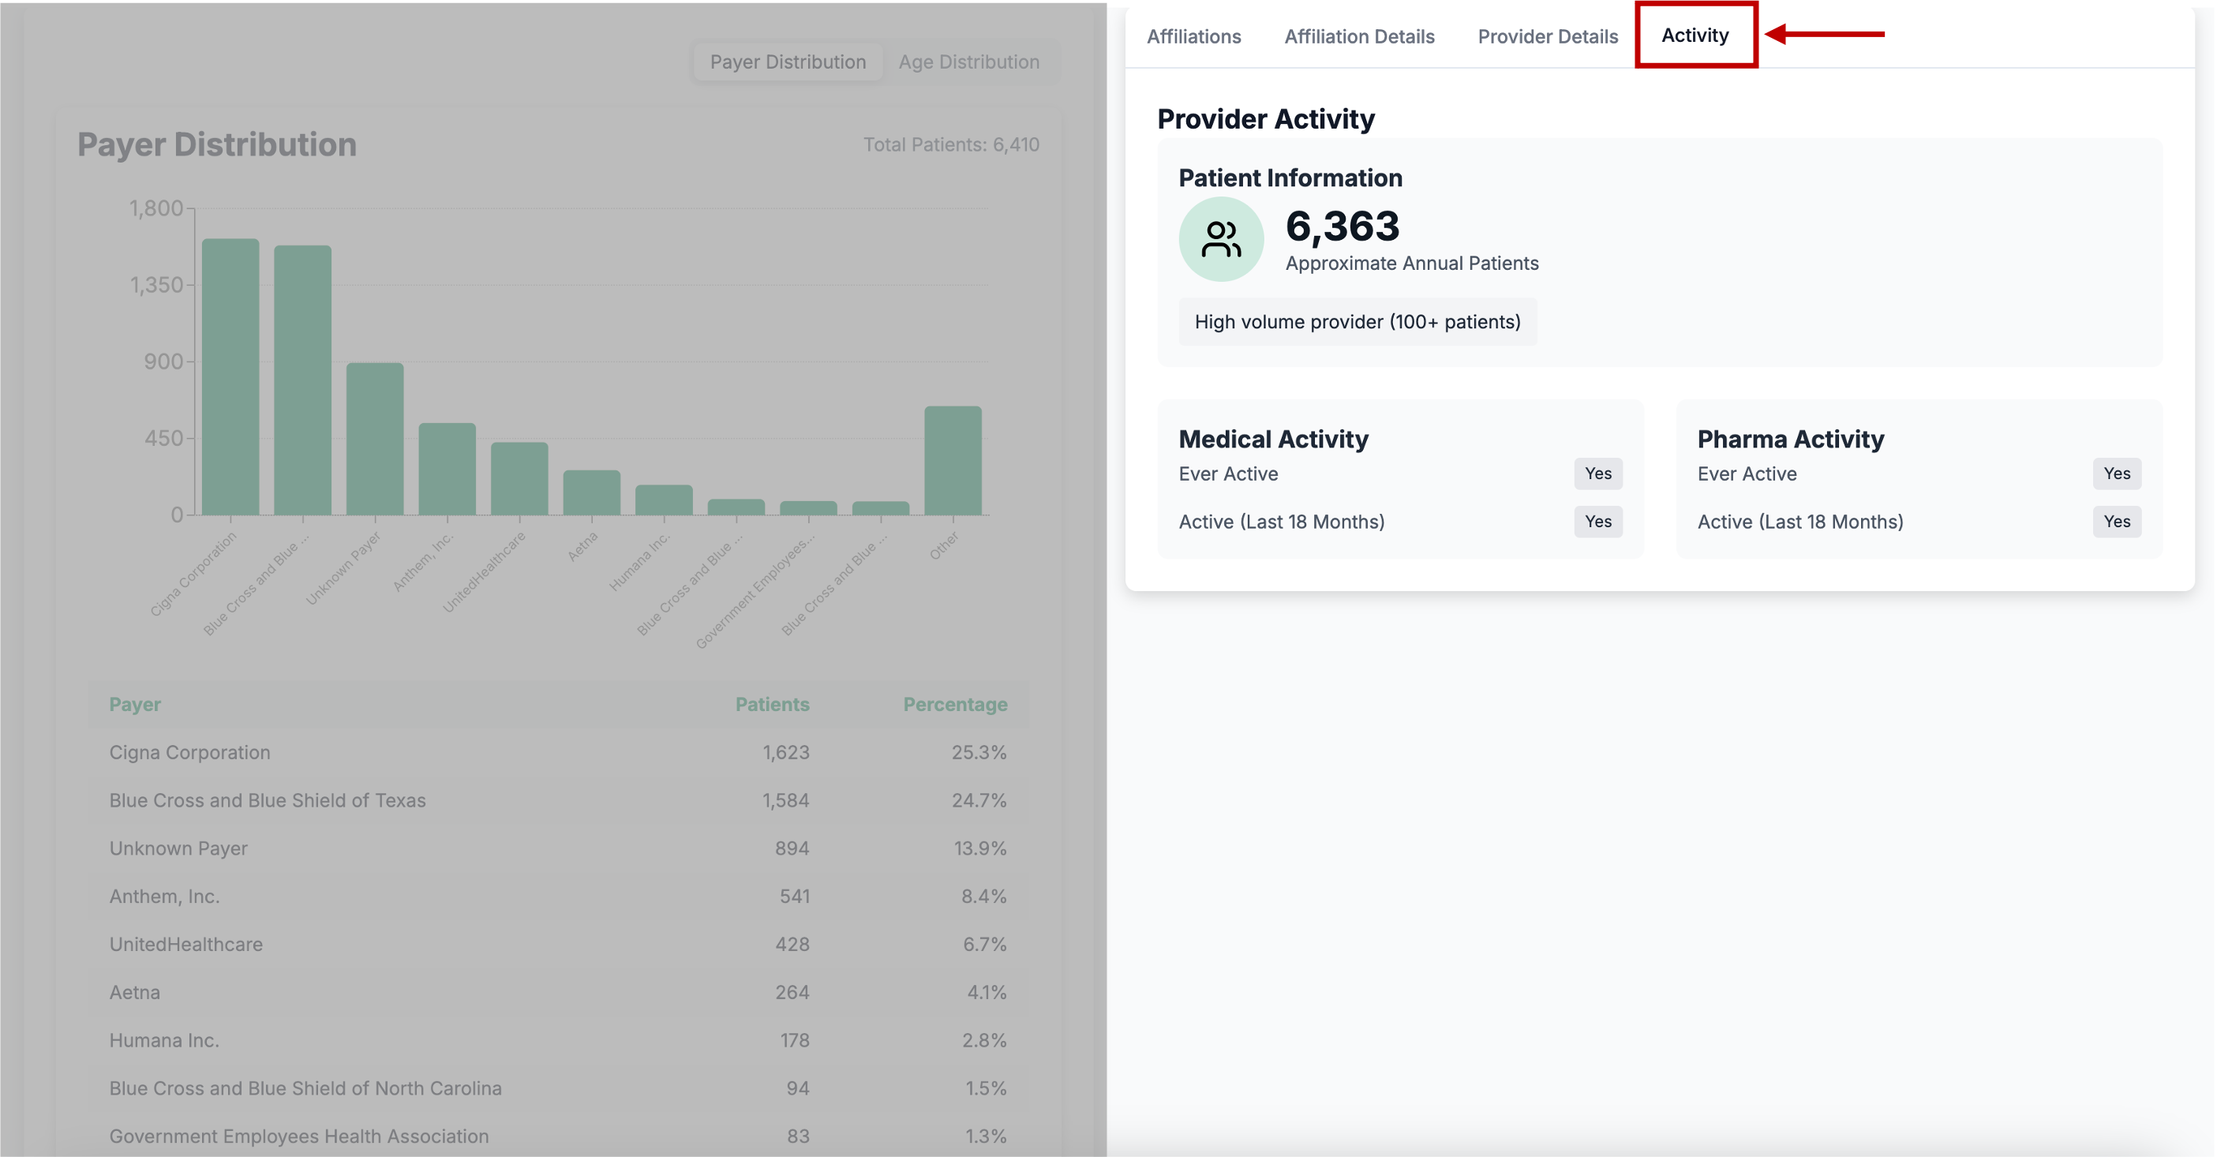Click Medical Activity Ever Active Yes badge
Viewport: 2217px width, 1157px height.
[x=1597, y=474]
